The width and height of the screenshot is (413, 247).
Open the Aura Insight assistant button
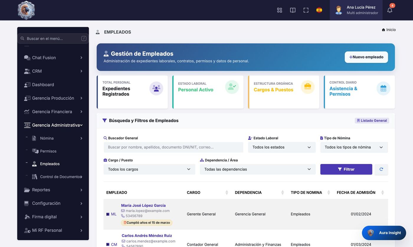coord(384,233)
